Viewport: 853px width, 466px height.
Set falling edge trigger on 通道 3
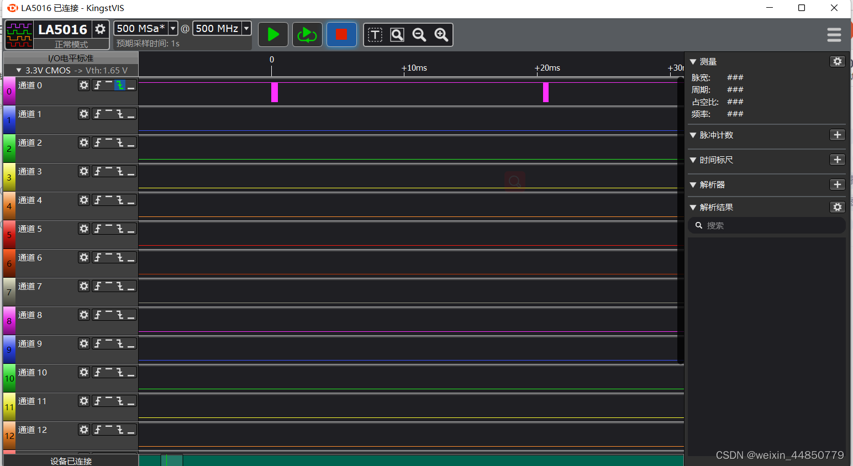tap(120, 171)
